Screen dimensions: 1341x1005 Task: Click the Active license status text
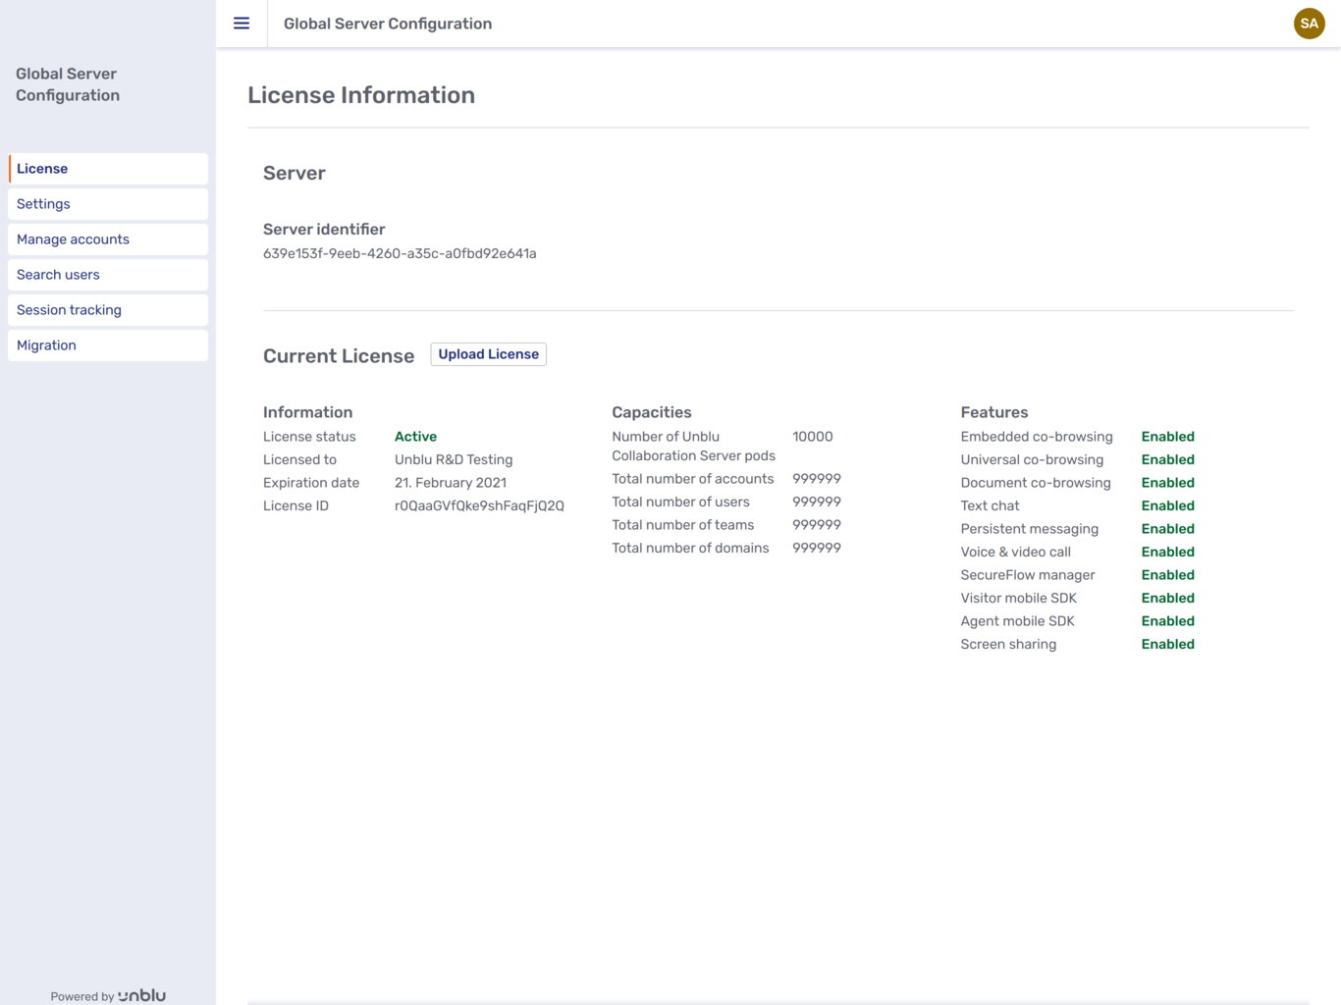[415, 436]
